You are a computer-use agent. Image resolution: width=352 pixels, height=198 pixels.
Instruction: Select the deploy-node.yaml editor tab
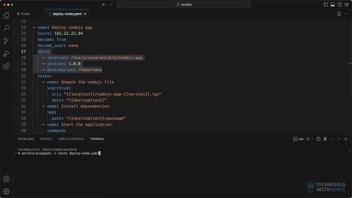[67, 14]
